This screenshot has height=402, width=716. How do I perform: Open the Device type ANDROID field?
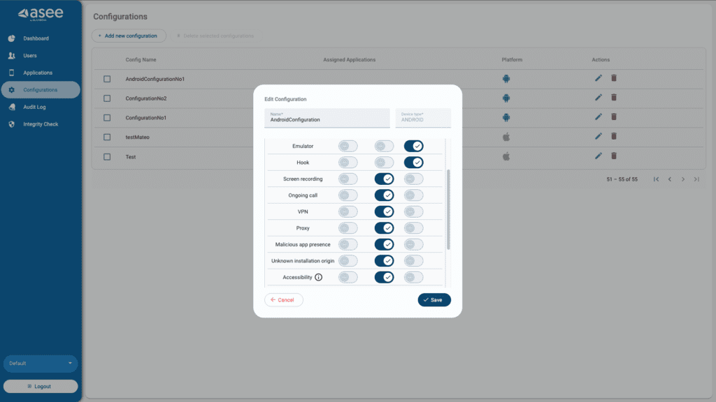point(423,117)
